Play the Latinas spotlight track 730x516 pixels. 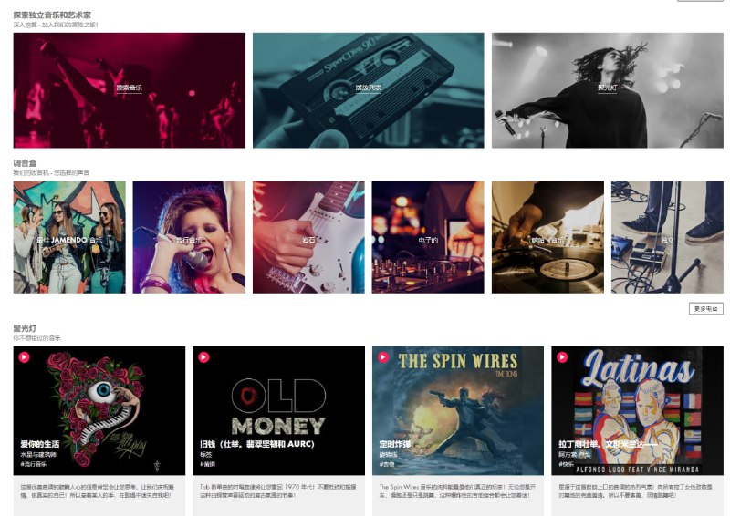click(x=562, y=356)
